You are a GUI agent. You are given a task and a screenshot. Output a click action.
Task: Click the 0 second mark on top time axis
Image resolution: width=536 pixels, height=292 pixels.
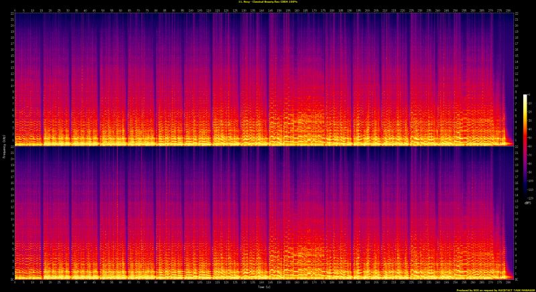(15, 10)
